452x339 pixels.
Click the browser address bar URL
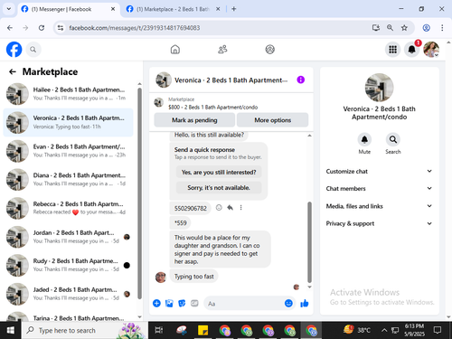pos(135,28)
